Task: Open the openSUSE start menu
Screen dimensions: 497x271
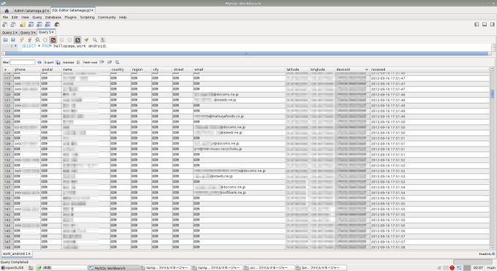Action: [x=12, y=268]
